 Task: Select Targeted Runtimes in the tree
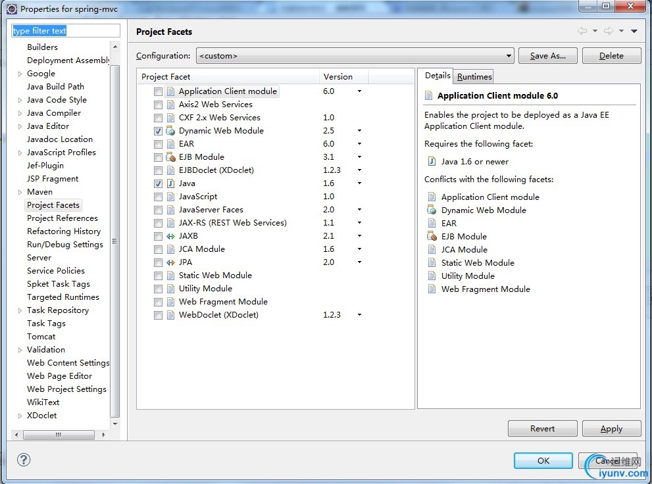click(63, 297)
